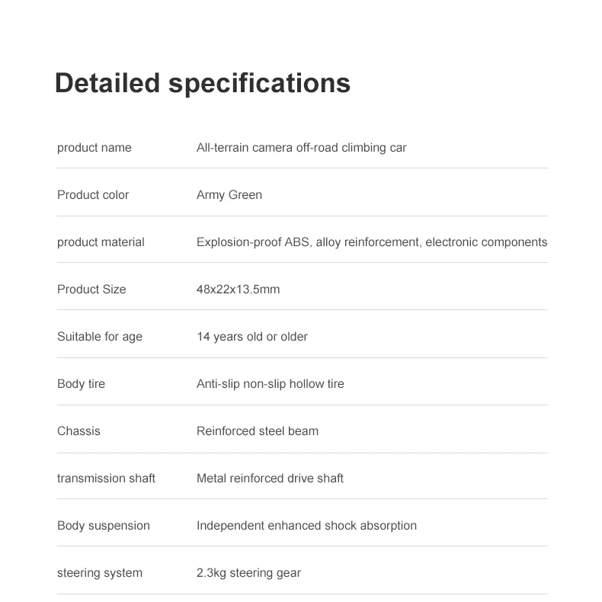
Task: Click the Product Size label
Action: coord(91,290)
